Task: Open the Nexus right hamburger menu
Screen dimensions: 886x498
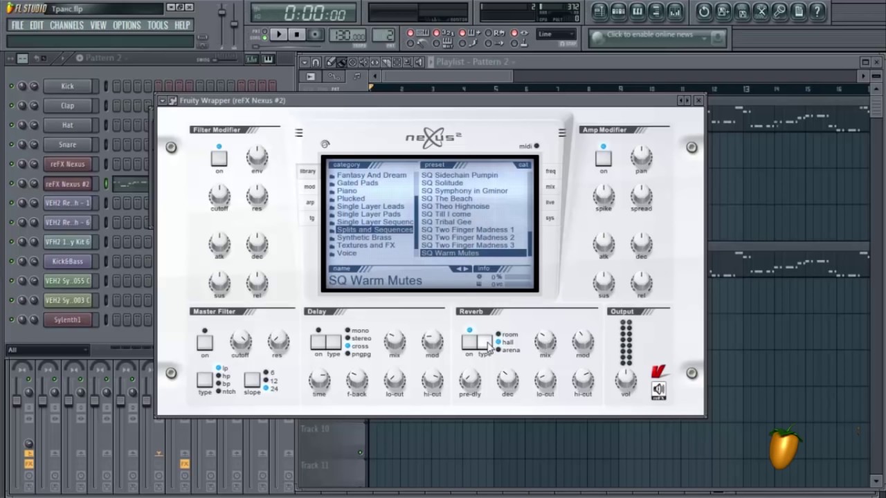Action: [562, 133]
